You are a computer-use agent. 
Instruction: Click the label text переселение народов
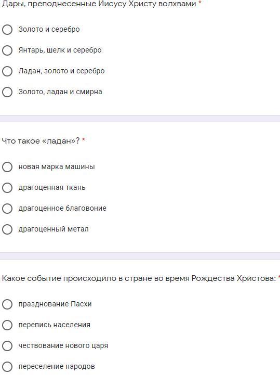click(57, 367)
